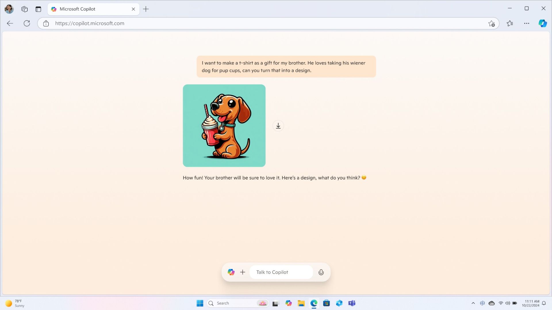Click the Copilot browser extension icon
This screenshot has height=310, width=552.
click(x=543, y=24)
